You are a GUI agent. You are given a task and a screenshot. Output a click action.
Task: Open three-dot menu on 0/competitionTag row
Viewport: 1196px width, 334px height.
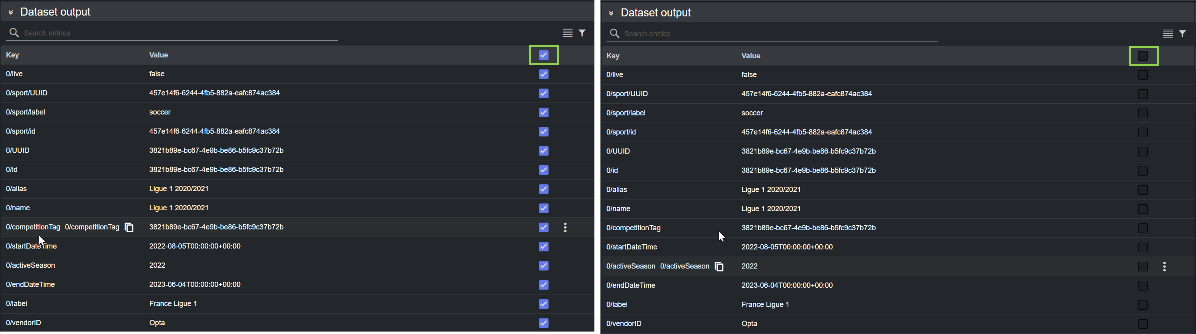coord(565,228)
